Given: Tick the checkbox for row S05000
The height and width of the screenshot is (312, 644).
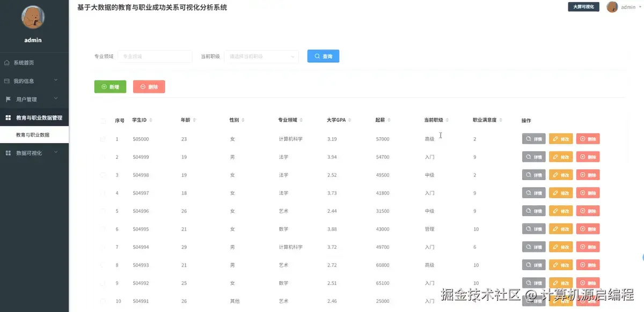Looking at the screenshot, I should [103, 139].
